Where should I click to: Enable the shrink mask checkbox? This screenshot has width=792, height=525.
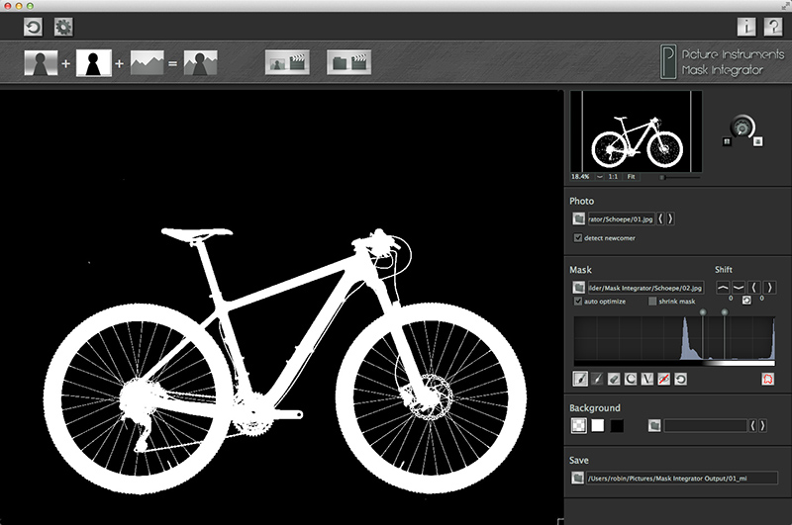coord(652,301)
